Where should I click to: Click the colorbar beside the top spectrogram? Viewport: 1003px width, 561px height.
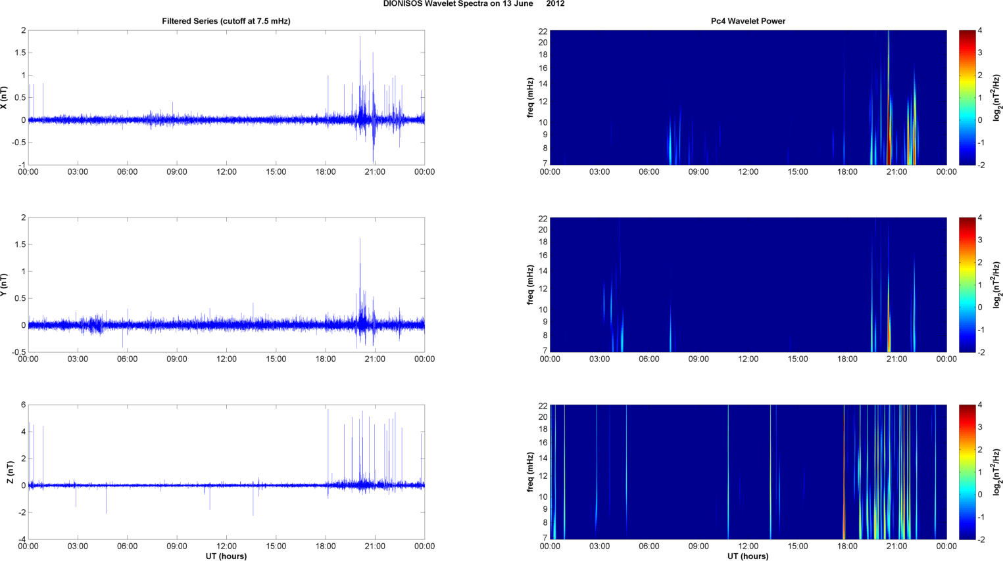(x=967, y=97)
